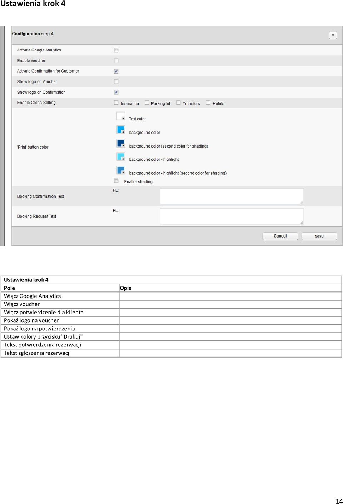Image resolution: width=343 pixels, height=504 pixels.
Task: Select cell 'Ustaw kolory przycisku "Drukuj"'
Action: tap(60, 336)
